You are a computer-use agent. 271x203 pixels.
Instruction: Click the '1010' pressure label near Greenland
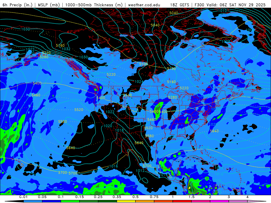[x=223, y=11]
